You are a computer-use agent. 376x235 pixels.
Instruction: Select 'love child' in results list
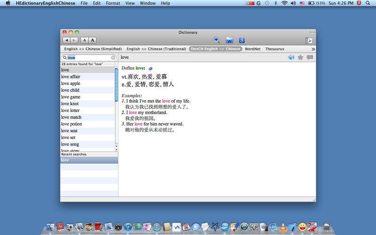point(87,90)
